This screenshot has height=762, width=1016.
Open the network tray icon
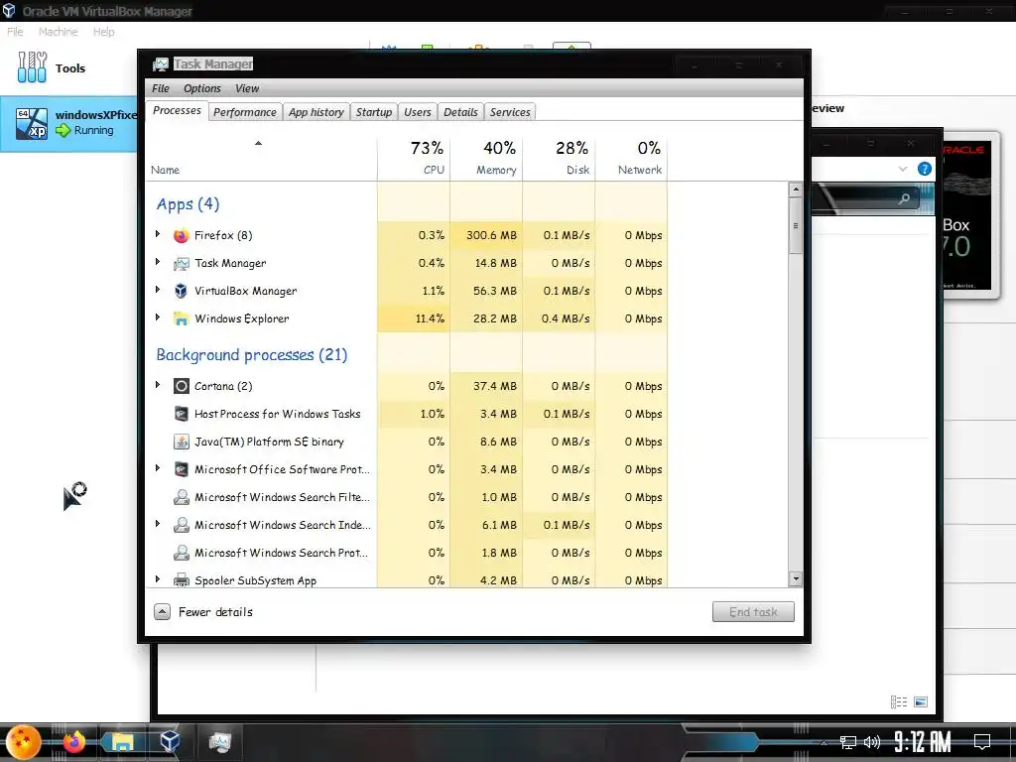pos(848,742)
